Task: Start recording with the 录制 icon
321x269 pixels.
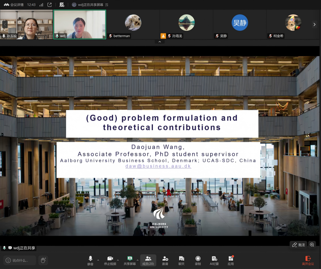Action: point(198,259)
